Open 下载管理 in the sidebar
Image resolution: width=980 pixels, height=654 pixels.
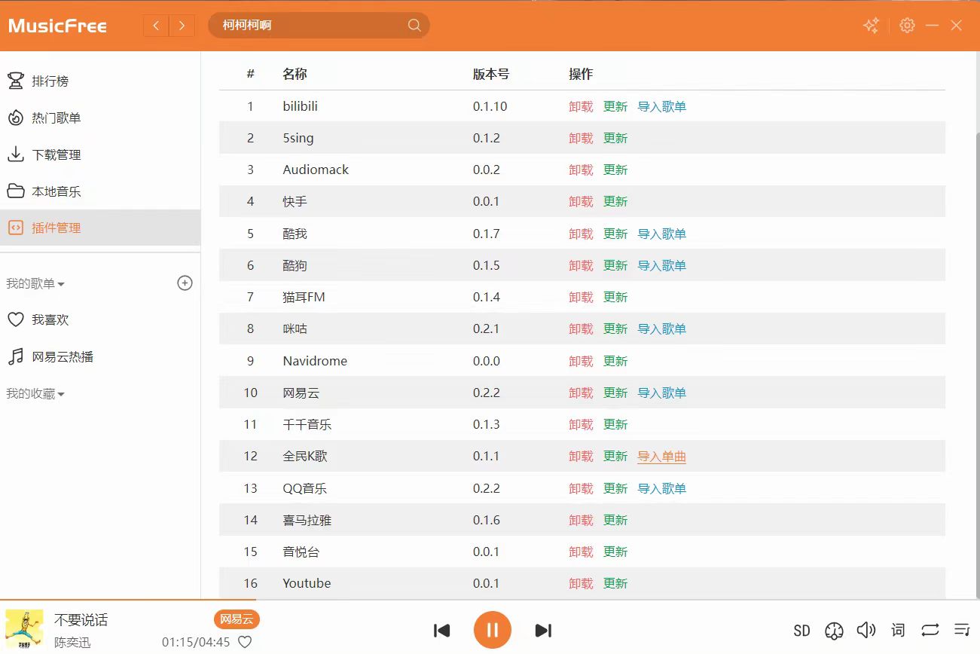100,154
